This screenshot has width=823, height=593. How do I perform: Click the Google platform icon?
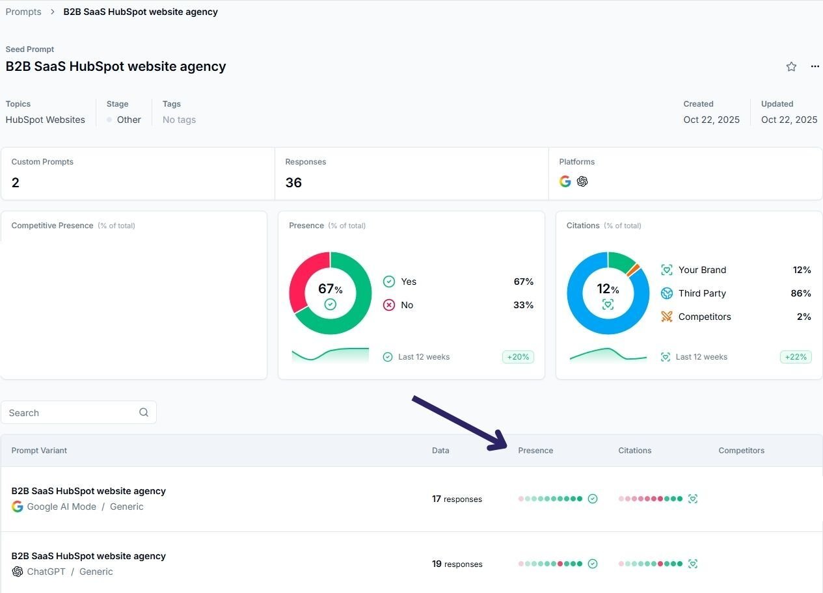[x=565, y=181]
